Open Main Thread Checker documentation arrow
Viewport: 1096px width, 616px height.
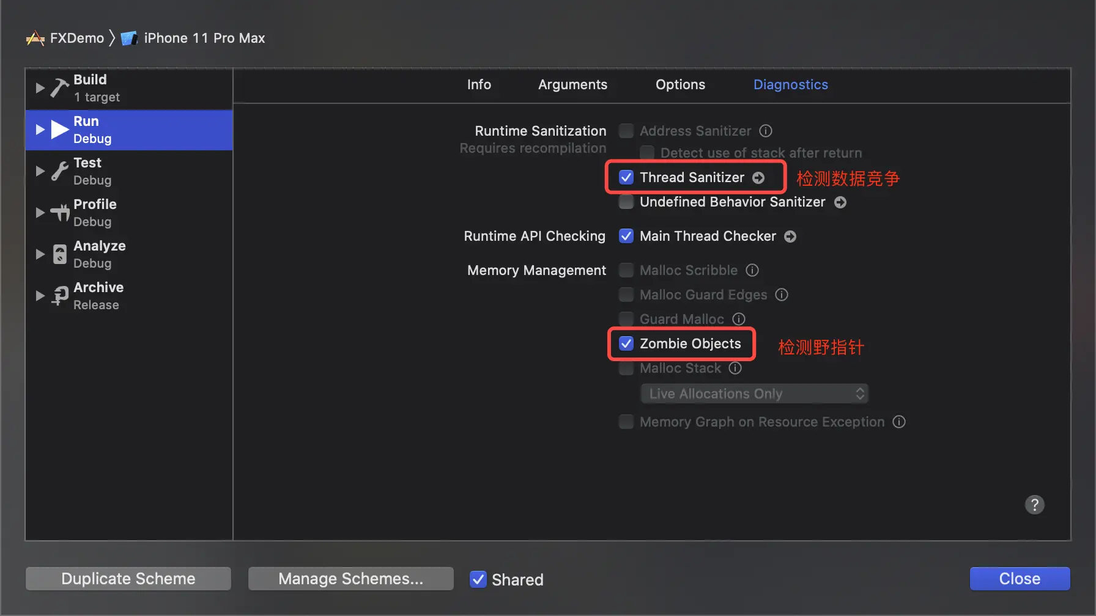790,237
